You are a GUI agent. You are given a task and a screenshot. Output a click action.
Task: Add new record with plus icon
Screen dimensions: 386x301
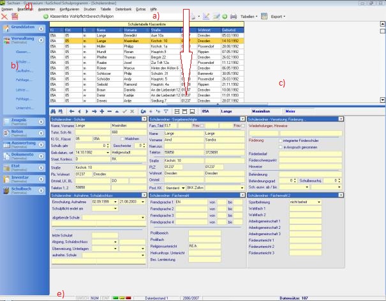(102, 111)
